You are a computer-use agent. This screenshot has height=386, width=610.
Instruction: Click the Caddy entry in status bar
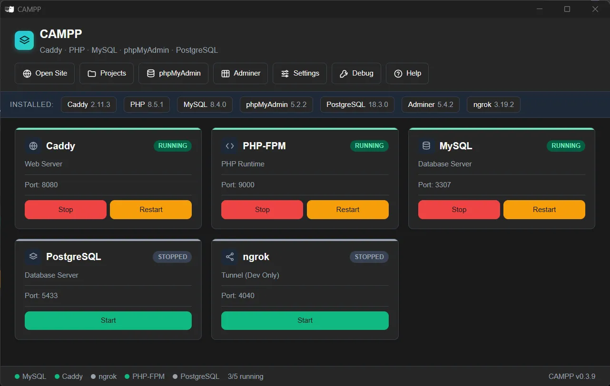click(69, 376)
